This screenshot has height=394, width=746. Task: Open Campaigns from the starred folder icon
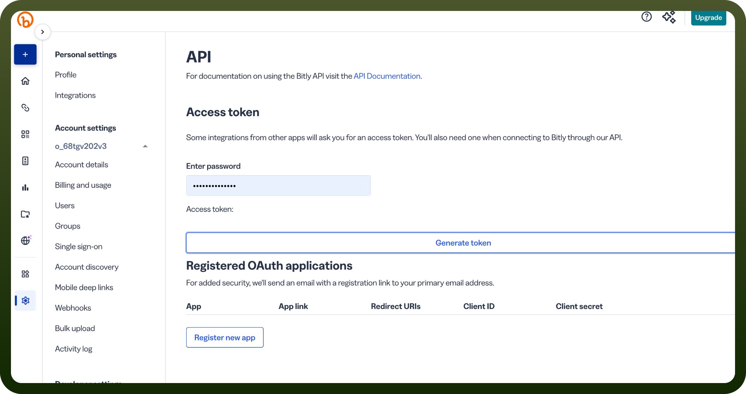tap(25, 214)
